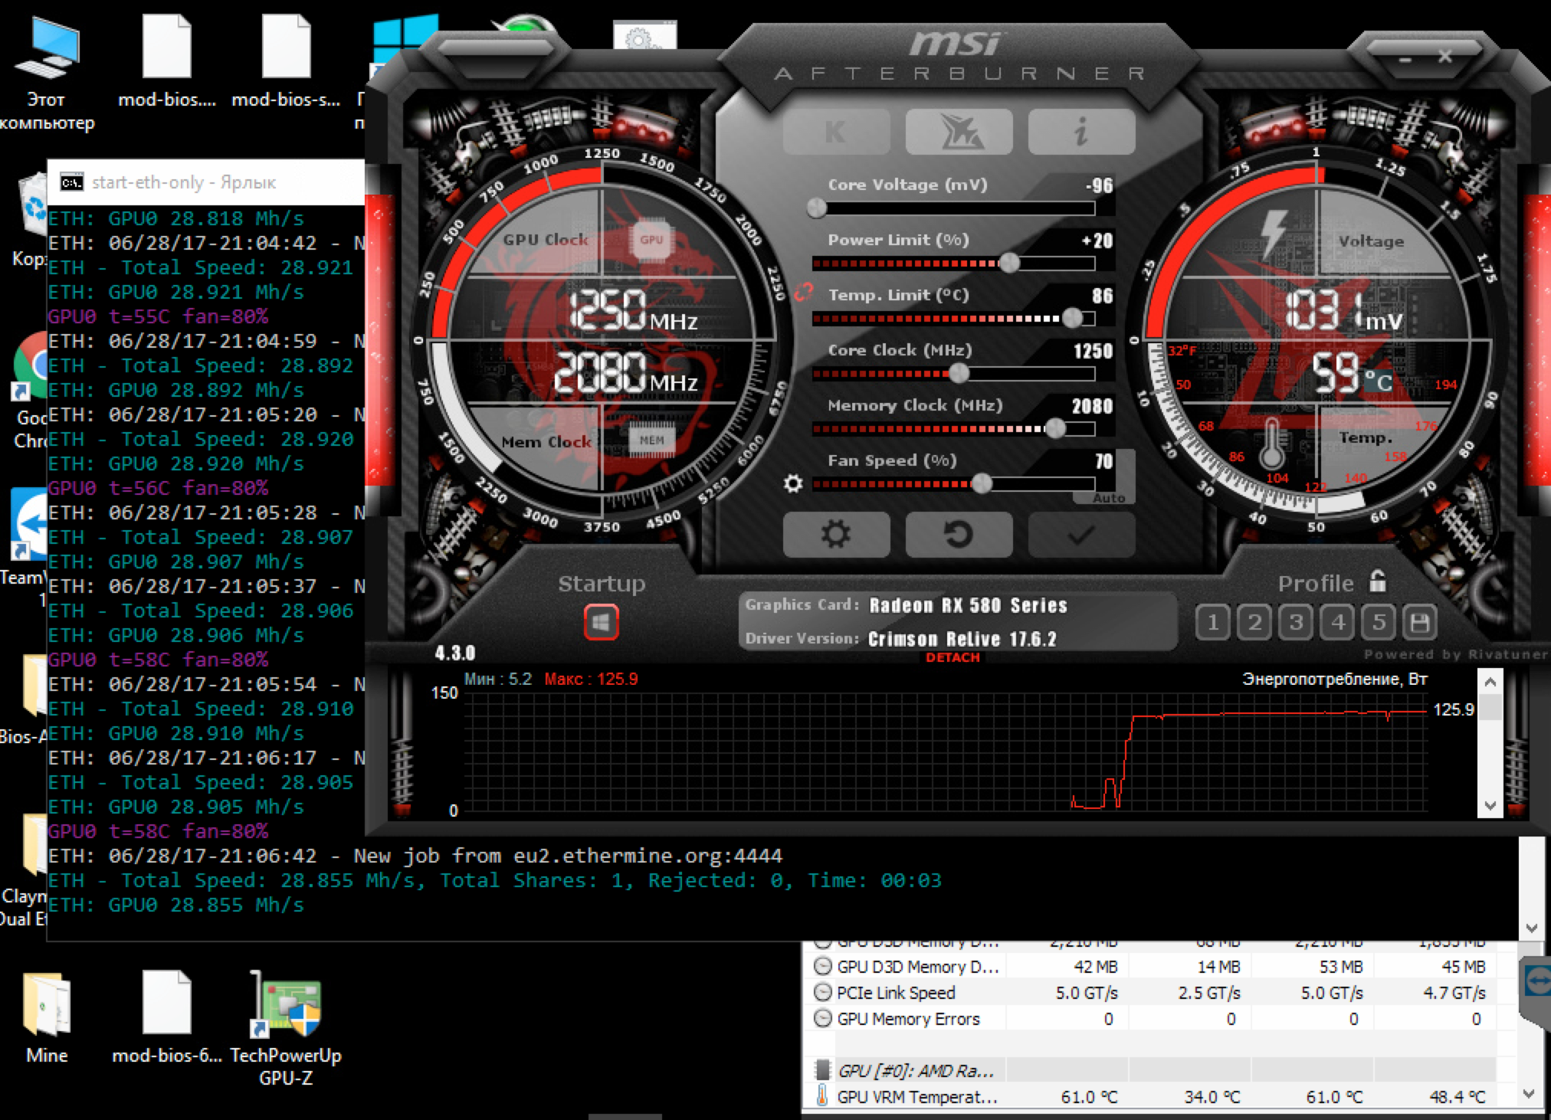Click the start-eth-only window title
Image resolution: width=1551 pixels, height=1120 pixels.
tap(184, 182)
